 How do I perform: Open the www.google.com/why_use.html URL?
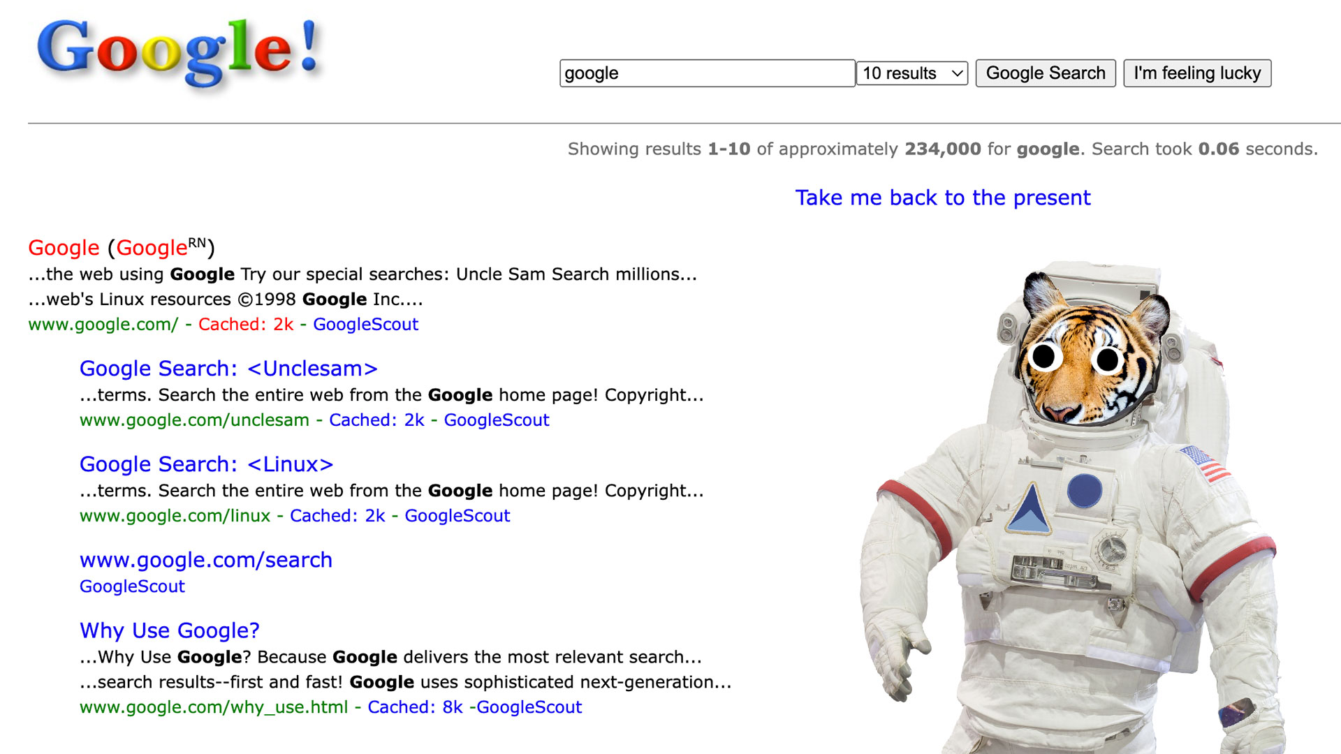(214, 707)
